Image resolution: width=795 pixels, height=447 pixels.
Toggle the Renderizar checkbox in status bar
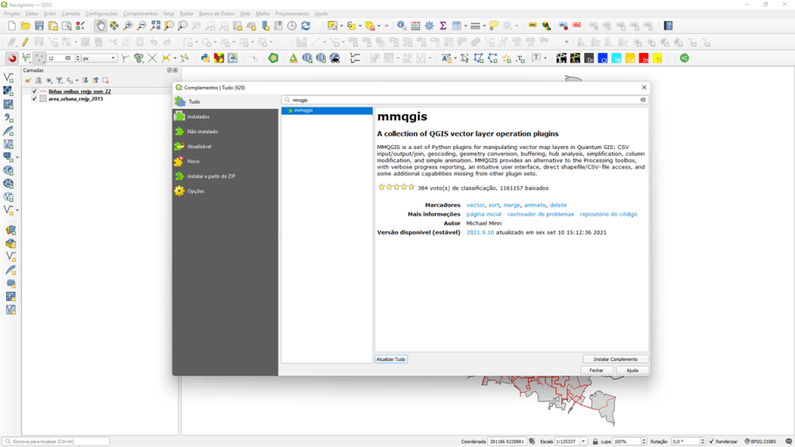[x=710, y=442]
